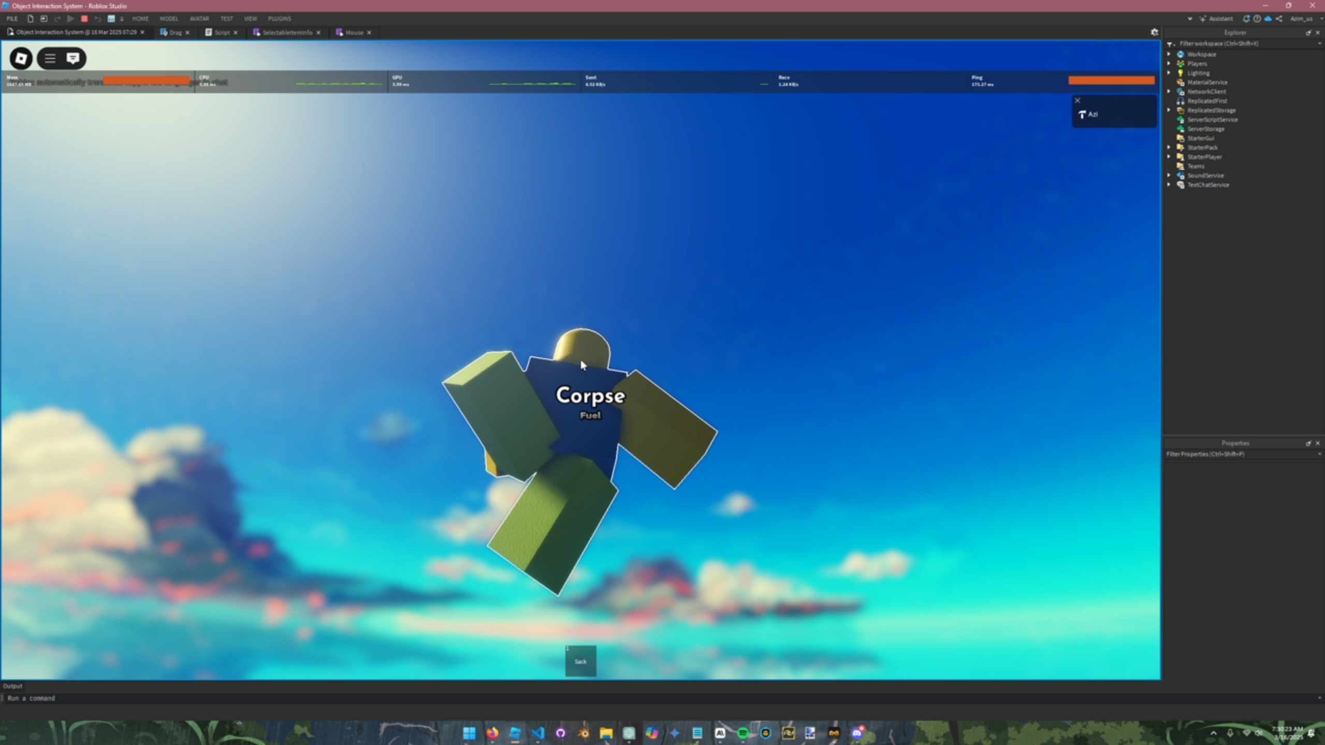Expand the StarterPlayer tree arrow
The image size is (1325, 745).
point(1169,157)
